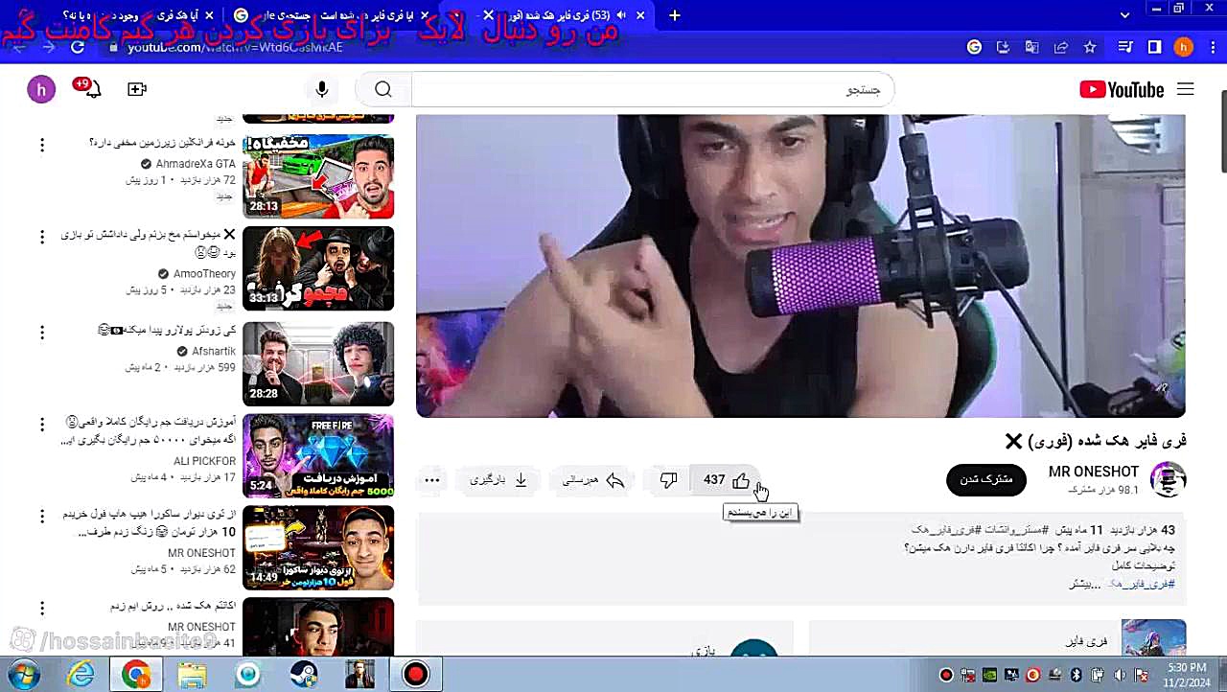This screenshot has height=692, width=1227.
Task: Focus the YouTube search box
Action: click(652, 90)
